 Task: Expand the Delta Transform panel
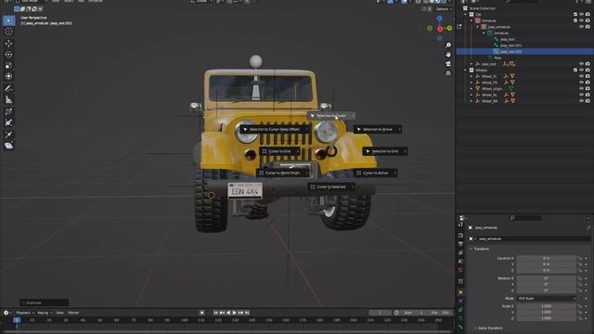[x=489, y=328]
